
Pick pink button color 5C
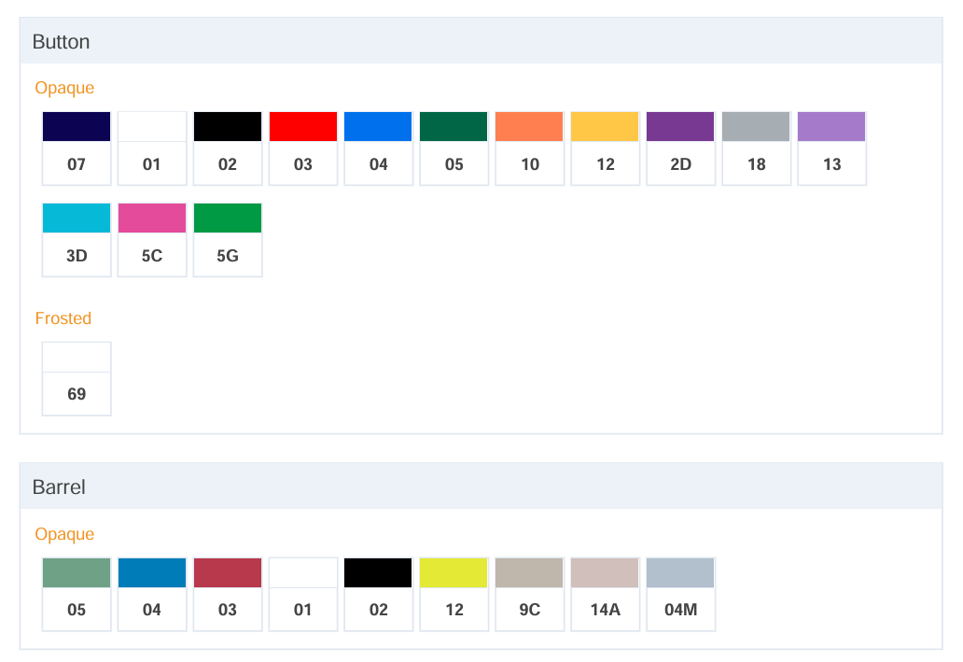pos(152,239)
